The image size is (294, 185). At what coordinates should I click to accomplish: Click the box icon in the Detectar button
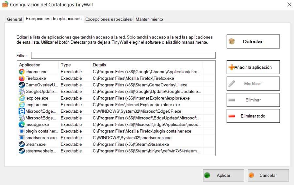(232, 41)
